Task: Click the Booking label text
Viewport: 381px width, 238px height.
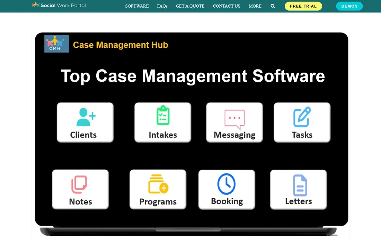Action: pos(227,201)
